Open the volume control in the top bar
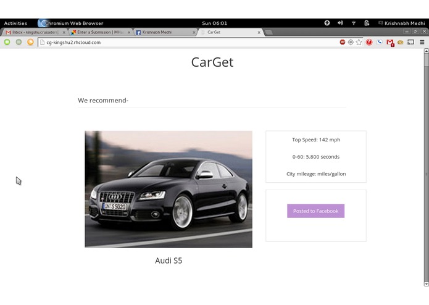Image resolution: width=429 pixels, height=305 pixels. (340, 23)
